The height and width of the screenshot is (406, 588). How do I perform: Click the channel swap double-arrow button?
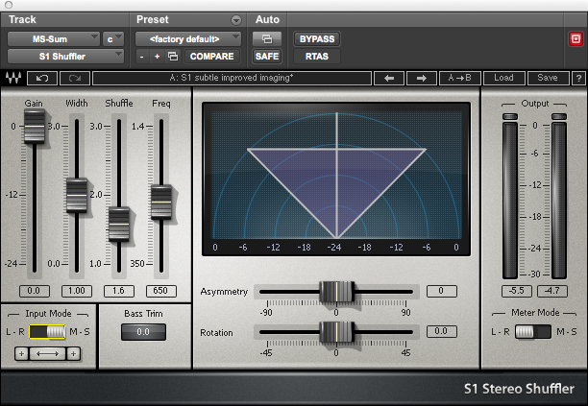click(47, 353)
